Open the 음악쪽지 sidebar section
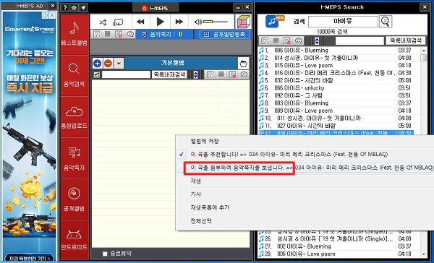434x263 pixels. 75,158
